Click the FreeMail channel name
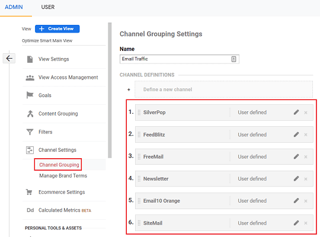320x237 pixels. pyautogui.click(x=153, y=157)
